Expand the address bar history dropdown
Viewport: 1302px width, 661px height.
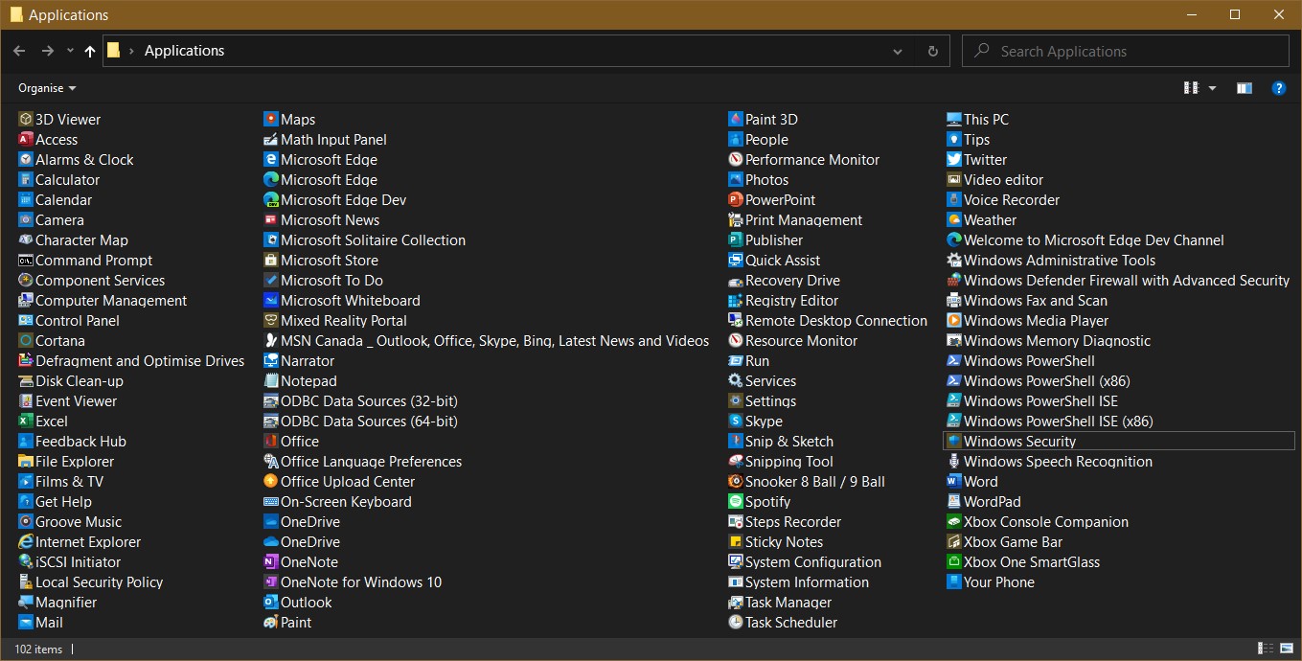point(898,52)
